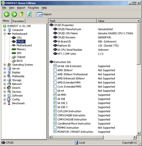The image size is (142, 146).
Task: Select the SPD module icon in tree
Action: (14, 53)
